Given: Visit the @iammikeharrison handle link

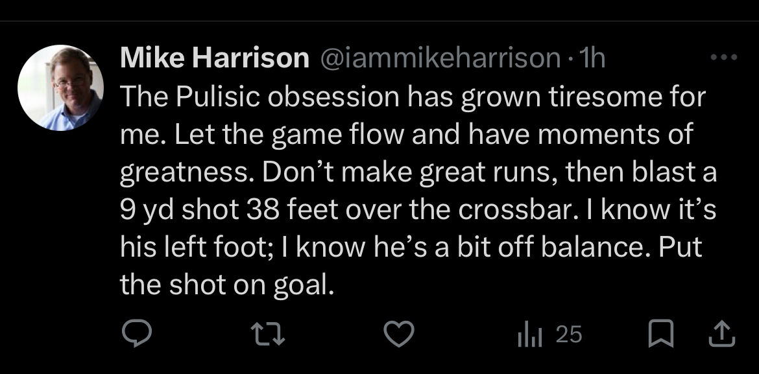Looking at the screenshot, I should 438,59.
